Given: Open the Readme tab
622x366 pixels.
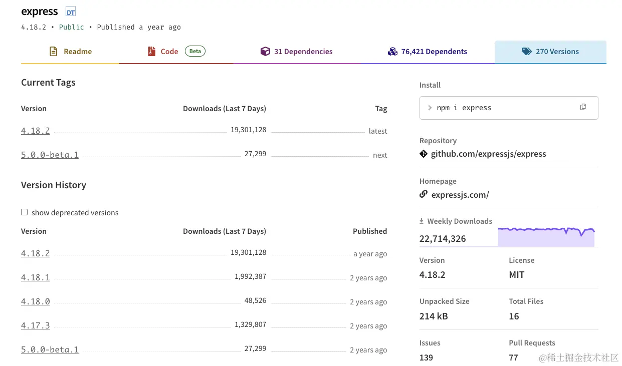Looking at the screenshot, I should point(70,52).
